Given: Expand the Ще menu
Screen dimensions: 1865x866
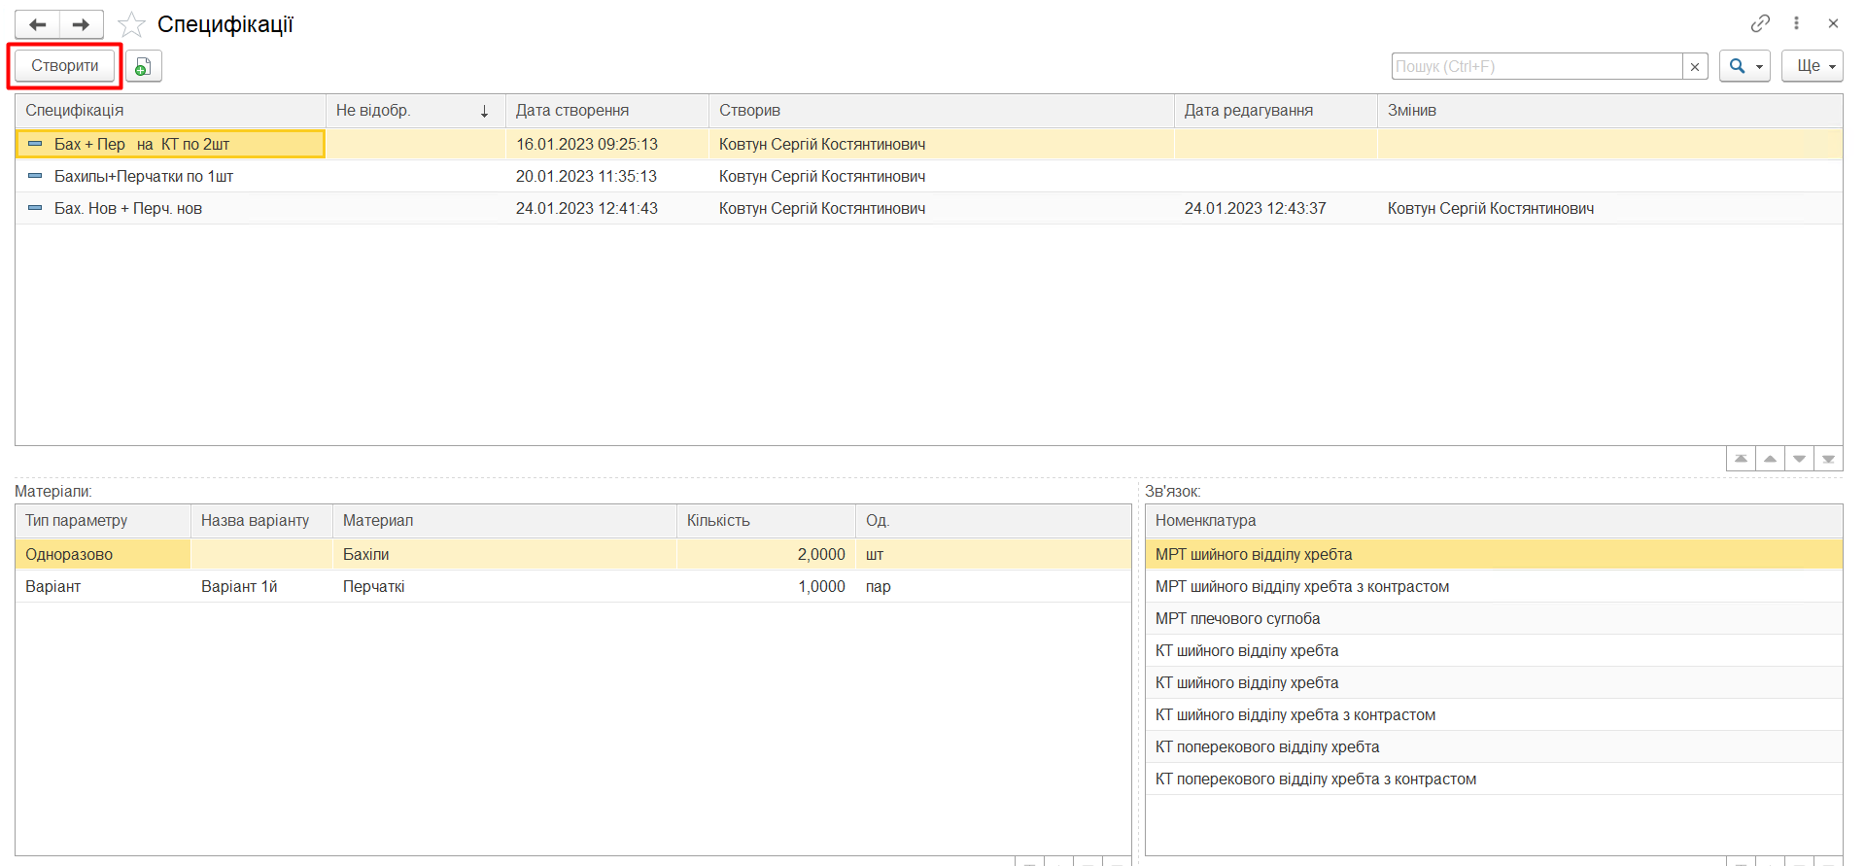Looking at the screenshot, I should pos(1812,66).
